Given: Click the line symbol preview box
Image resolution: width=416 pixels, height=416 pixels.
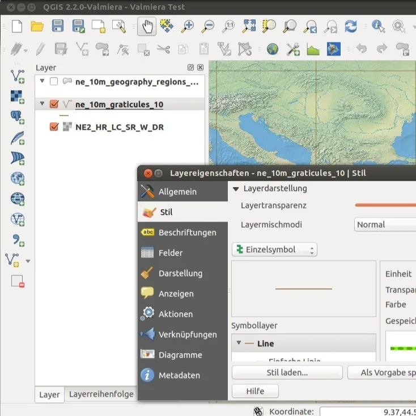Looking at the screenshot, I should pyautogui.click(x=304, y=288).
